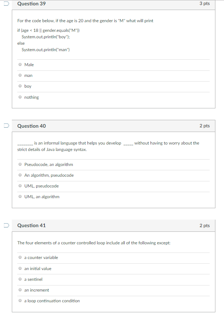
Task: Select "a counter variable" in Question 41
Action: point(20,257)
